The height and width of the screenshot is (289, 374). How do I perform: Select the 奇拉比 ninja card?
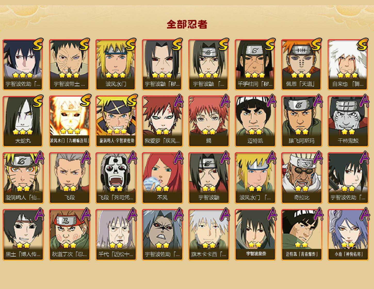tap(302, 178)
